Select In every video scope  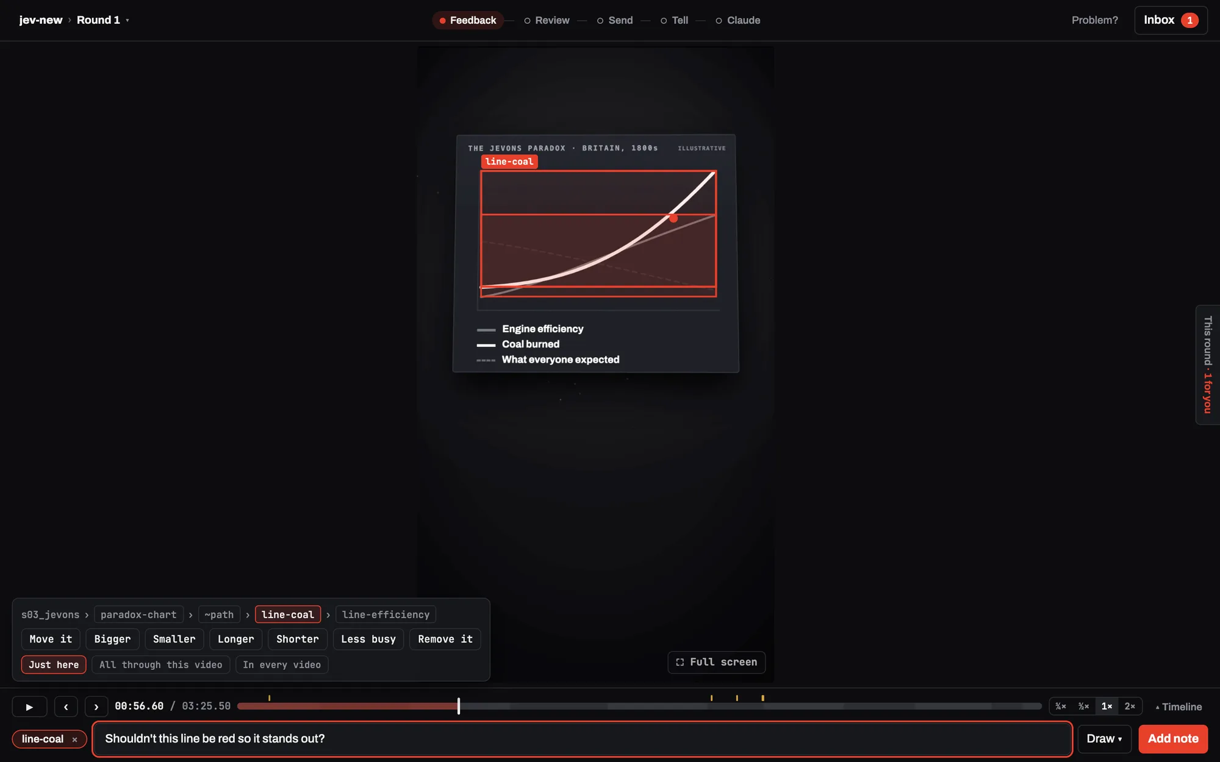(x=282, y=664)
